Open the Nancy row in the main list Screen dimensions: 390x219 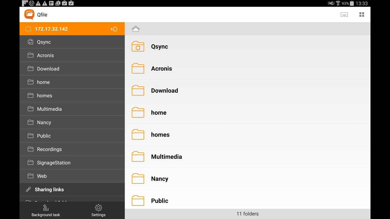(248, 179)
